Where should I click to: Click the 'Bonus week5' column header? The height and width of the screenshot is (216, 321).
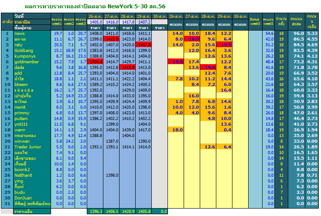[255, 21]
